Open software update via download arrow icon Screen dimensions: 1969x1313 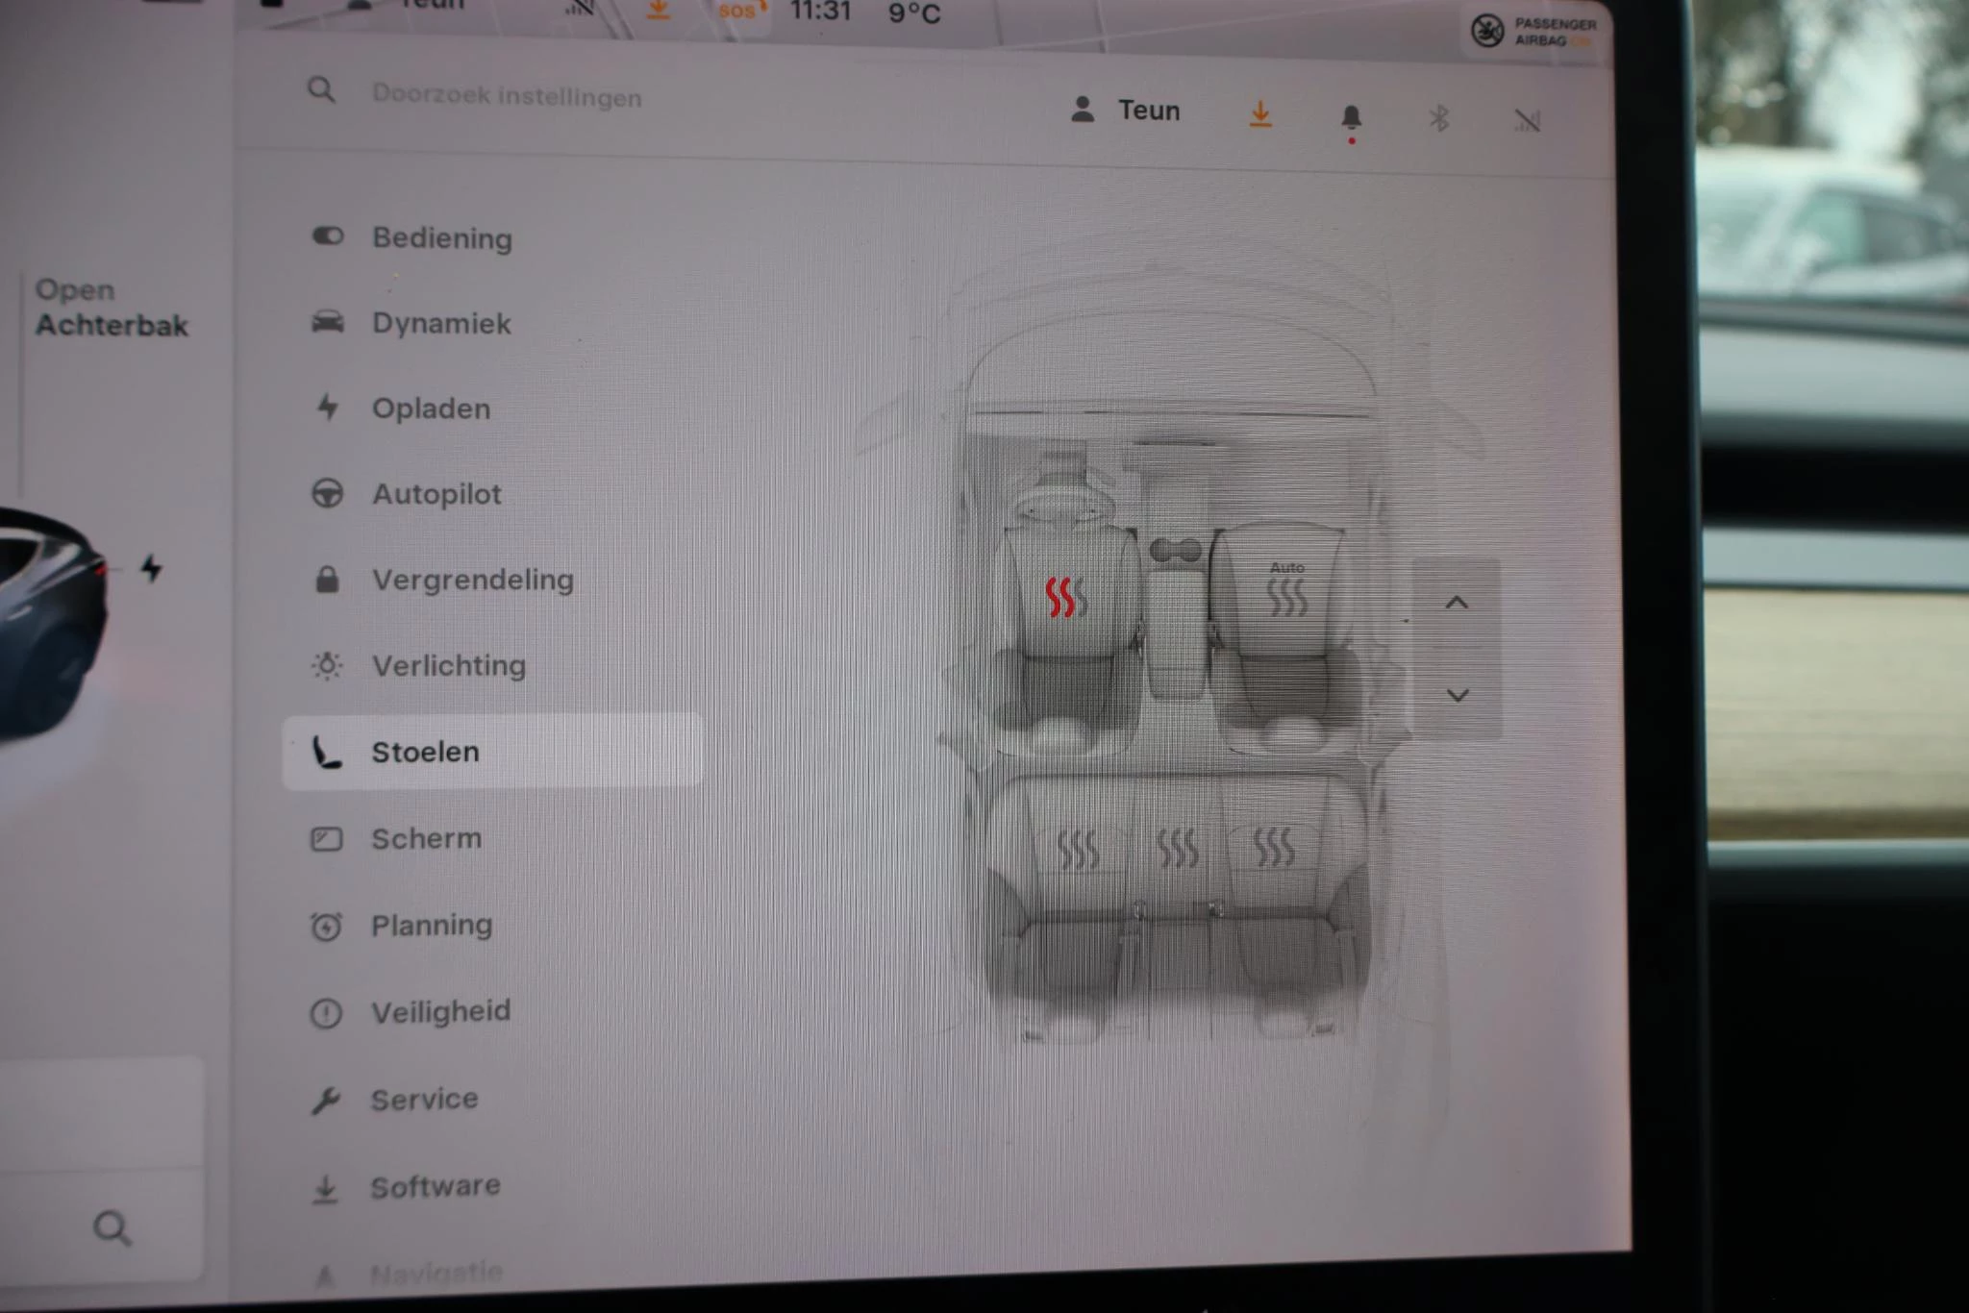(x=1260, y=115)
